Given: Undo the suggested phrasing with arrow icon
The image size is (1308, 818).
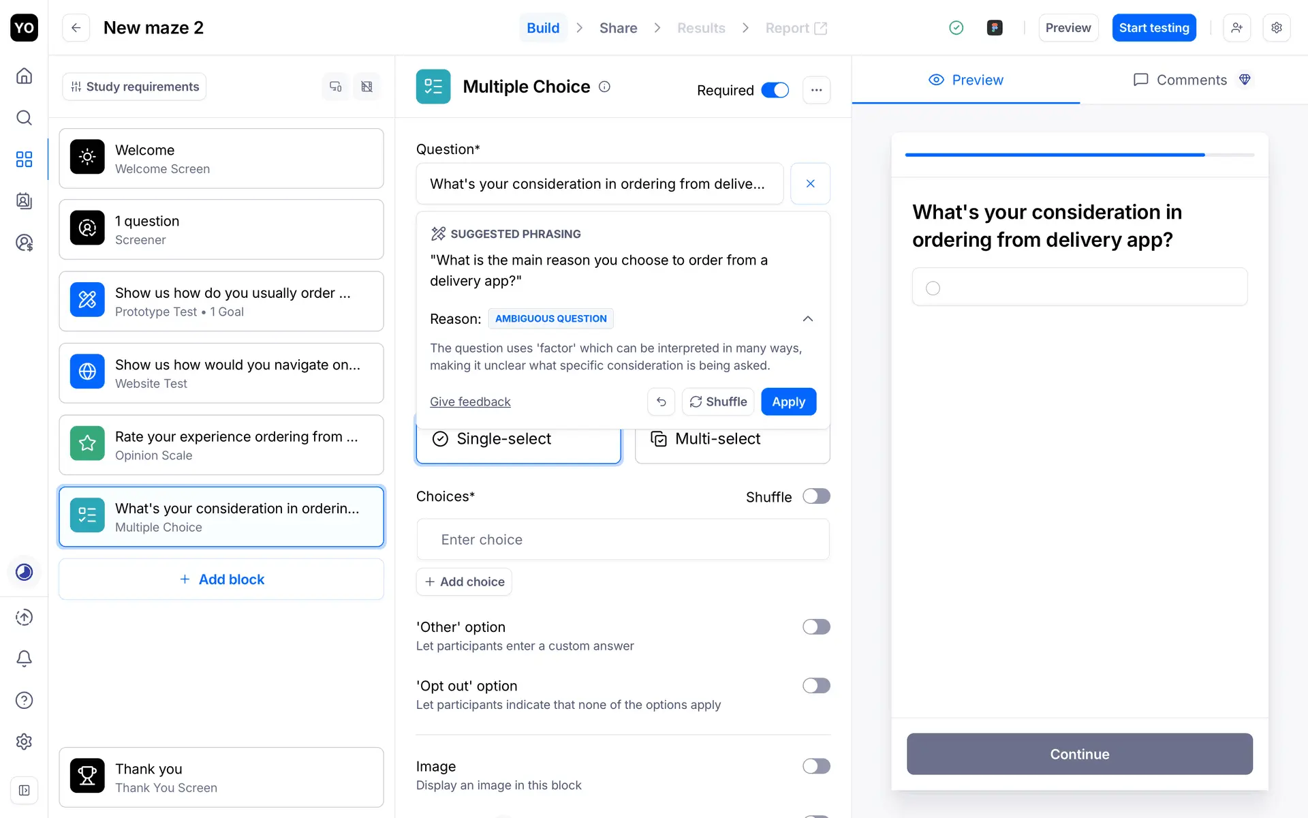Looking at the screenshot, I should click(661, 402).
